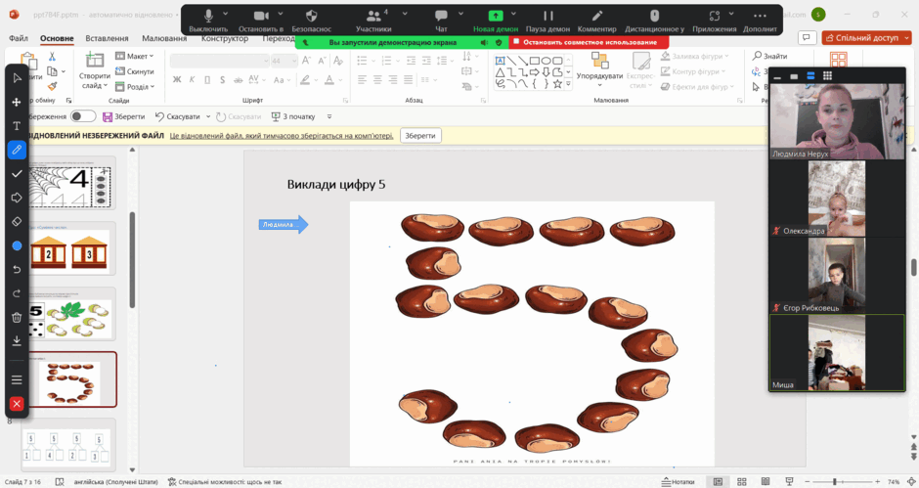Open the Конструктор ribbon tab
The width and height of the screenshot is (919, 488).
pos(225,38)
